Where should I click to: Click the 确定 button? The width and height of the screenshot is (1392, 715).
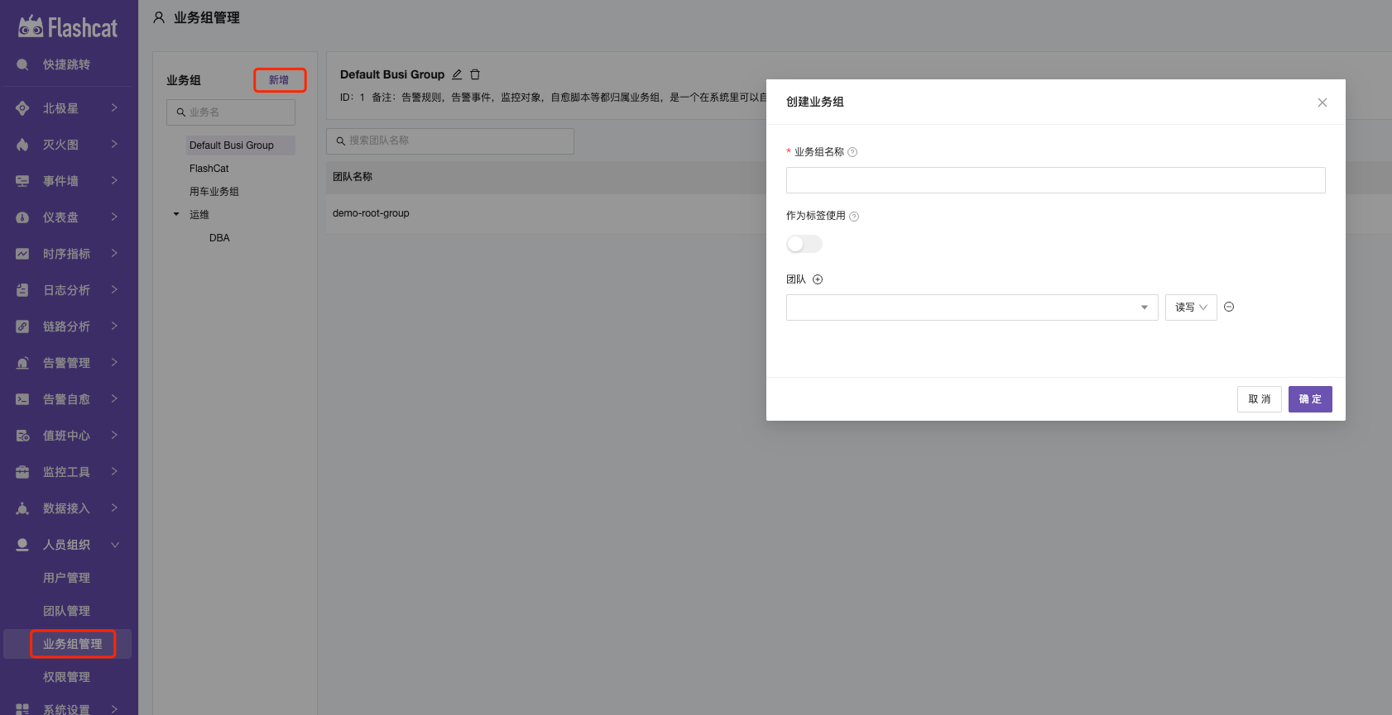pyautogui.click(x=1310, y=399)
